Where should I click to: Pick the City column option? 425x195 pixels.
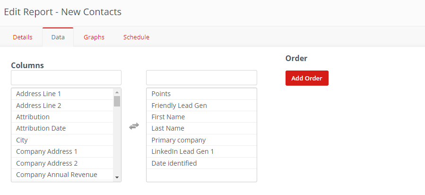tap(22, 140)
